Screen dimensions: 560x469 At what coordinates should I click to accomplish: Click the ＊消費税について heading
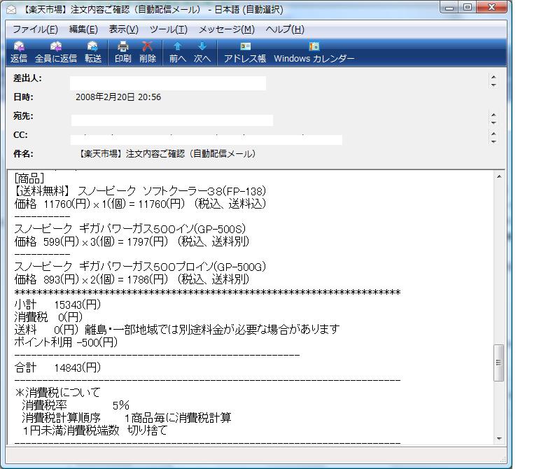tap(58, 393)
